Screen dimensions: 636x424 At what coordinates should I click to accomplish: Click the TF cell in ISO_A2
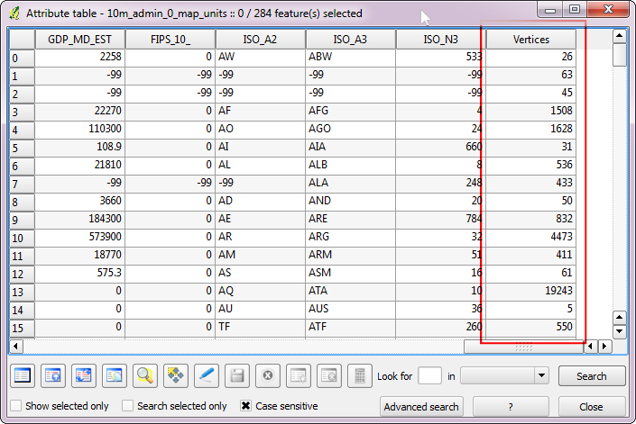261,327
